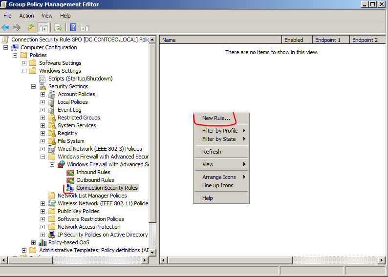
Task: Toggle Show/Hide Action Pane toolbar icon
Action: [x=85, y=28]
